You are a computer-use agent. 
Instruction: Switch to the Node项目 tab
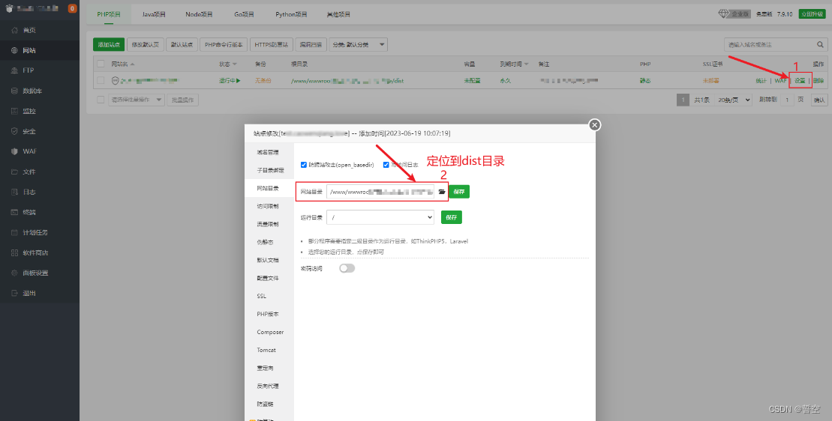coord(199,14)
